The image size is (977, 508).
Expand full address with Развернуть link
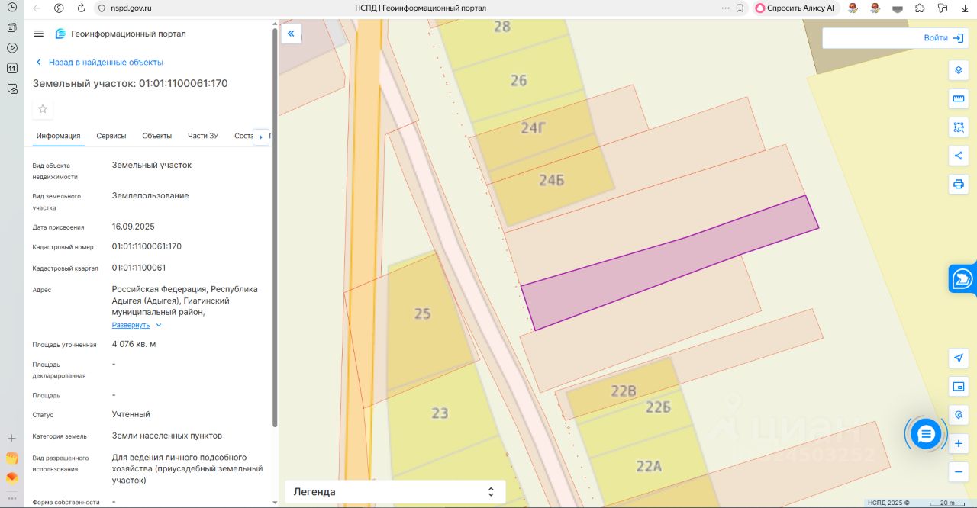131,325
